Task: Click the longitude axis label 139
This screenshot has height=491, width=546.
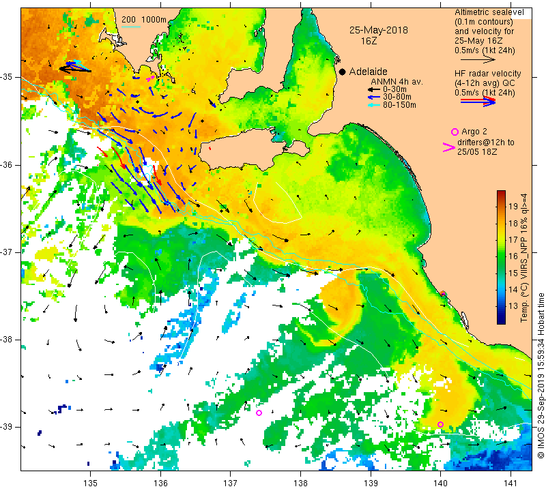Action: tap(371, 483)
